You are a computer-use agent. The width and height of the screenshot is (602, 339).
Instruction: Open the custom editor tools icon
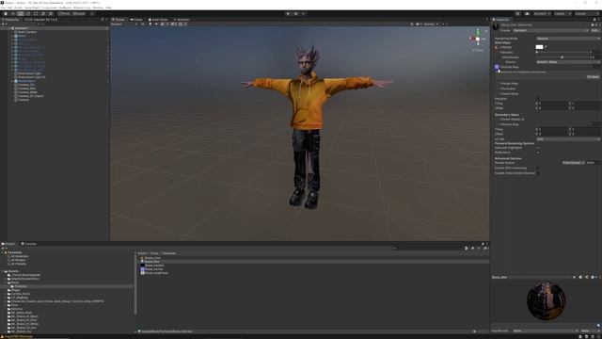point(50,13)
